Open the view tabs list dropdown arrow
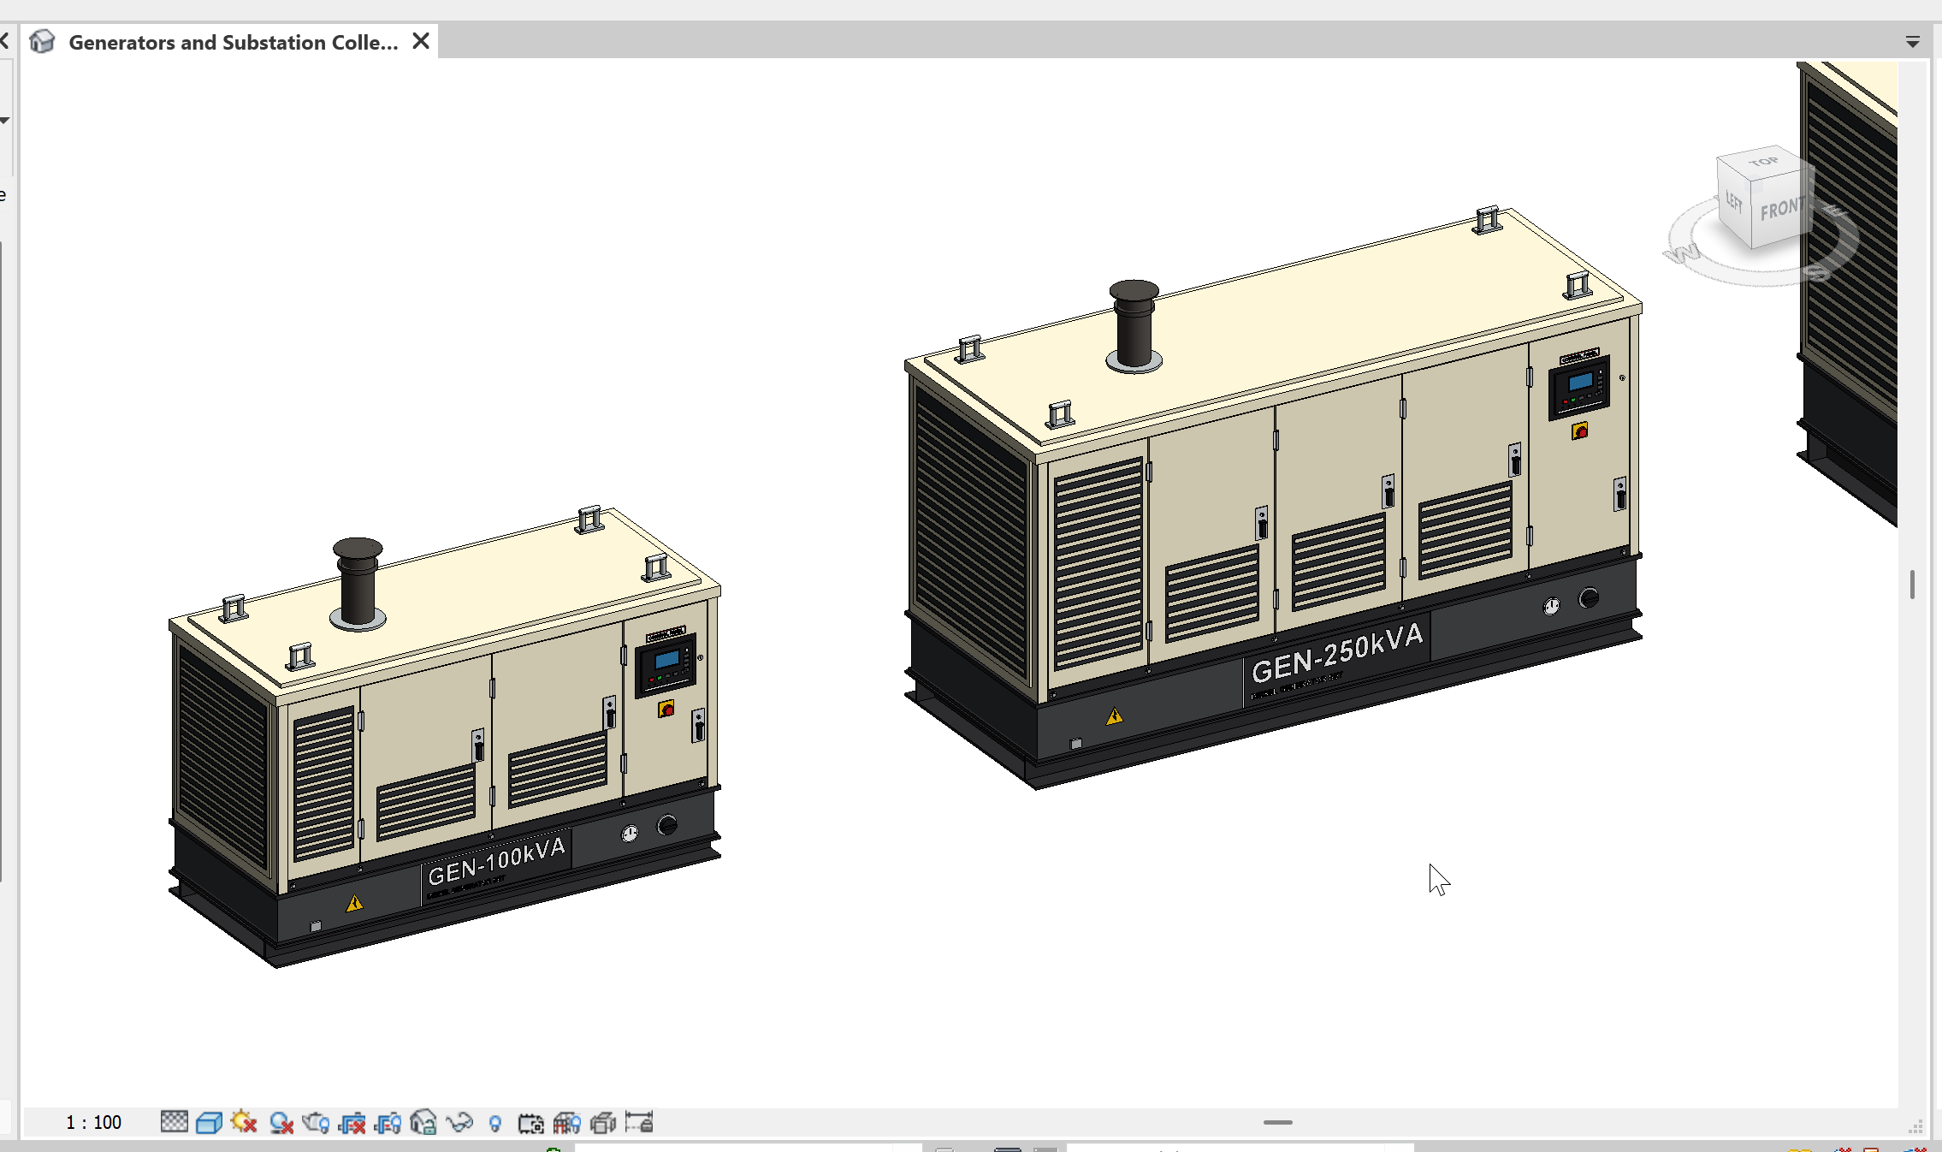 pyautogui.click(x=1913, y=42)
